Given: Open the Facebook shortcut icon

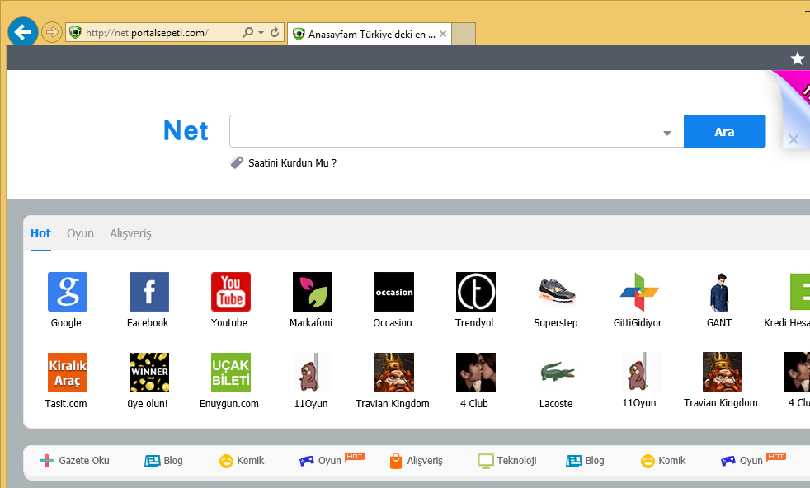Looking at the screenshot, I should point(148,292).
